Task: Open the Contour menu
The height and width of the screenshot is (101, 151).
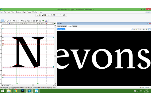Action: click(18, 12)
